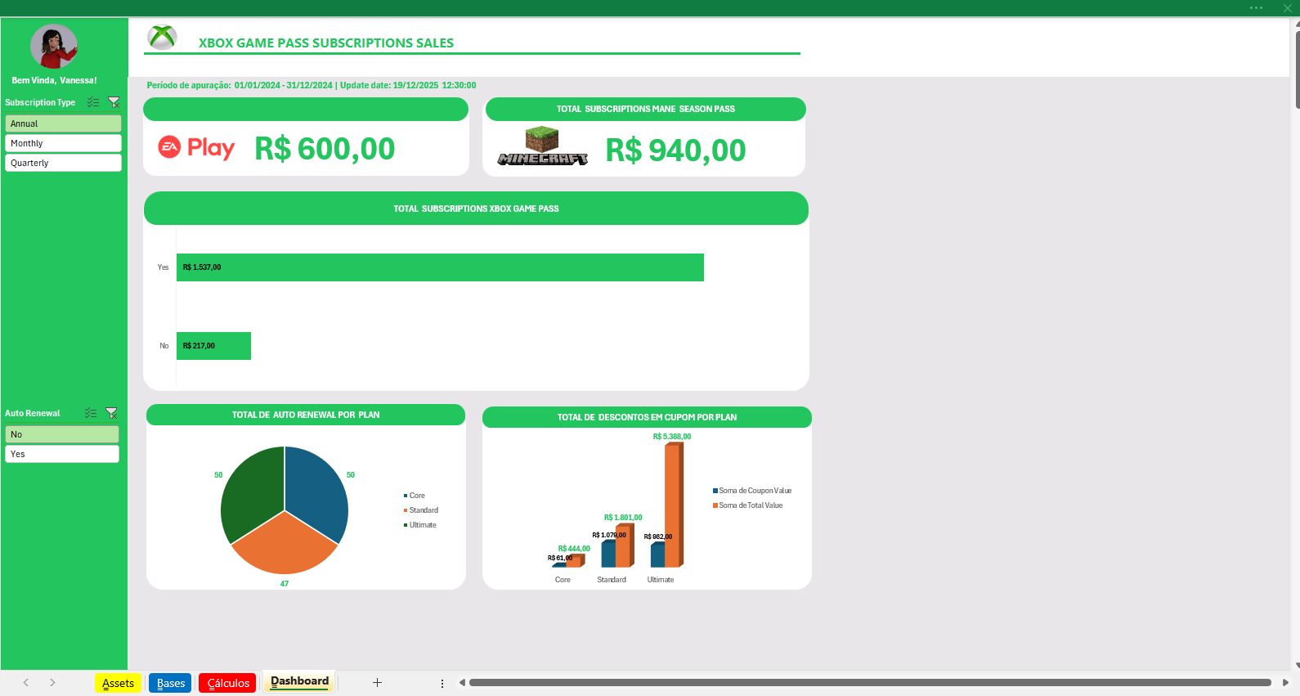Click Total Subscriptions Xbox Game Pass header

[476, 209]
